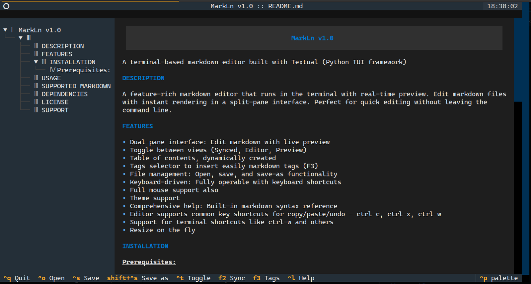
Task: Open ^l Help from the footer
Action: [x=301, y=278]
